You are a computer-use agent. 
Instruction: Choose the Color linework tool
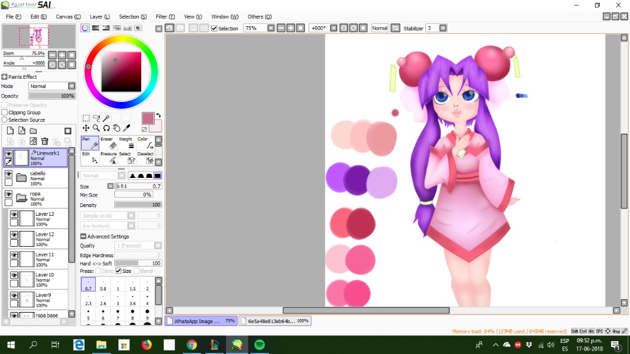(x=145, y=143)
